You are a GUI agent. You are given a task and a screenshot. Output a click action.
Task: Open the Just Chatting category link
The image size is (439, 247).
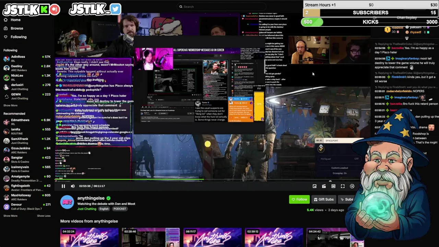click(87, 209)
